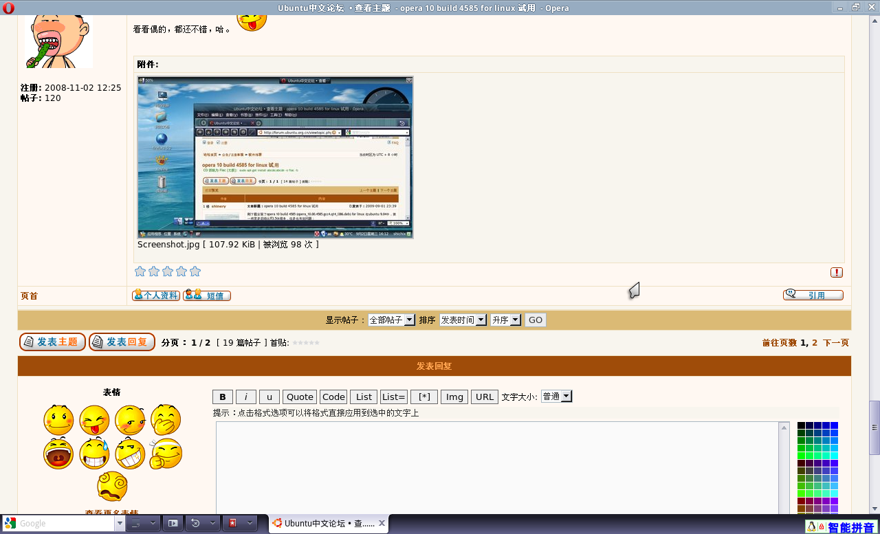Click the [*] list item button
This screenshot has width=880, height=534.
(424, 397)
